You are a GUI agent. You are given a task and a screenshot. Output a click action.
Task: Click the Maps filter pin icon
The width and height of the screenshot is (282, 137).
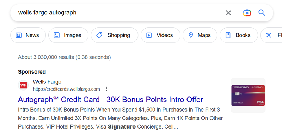click(x=191, y=35)
